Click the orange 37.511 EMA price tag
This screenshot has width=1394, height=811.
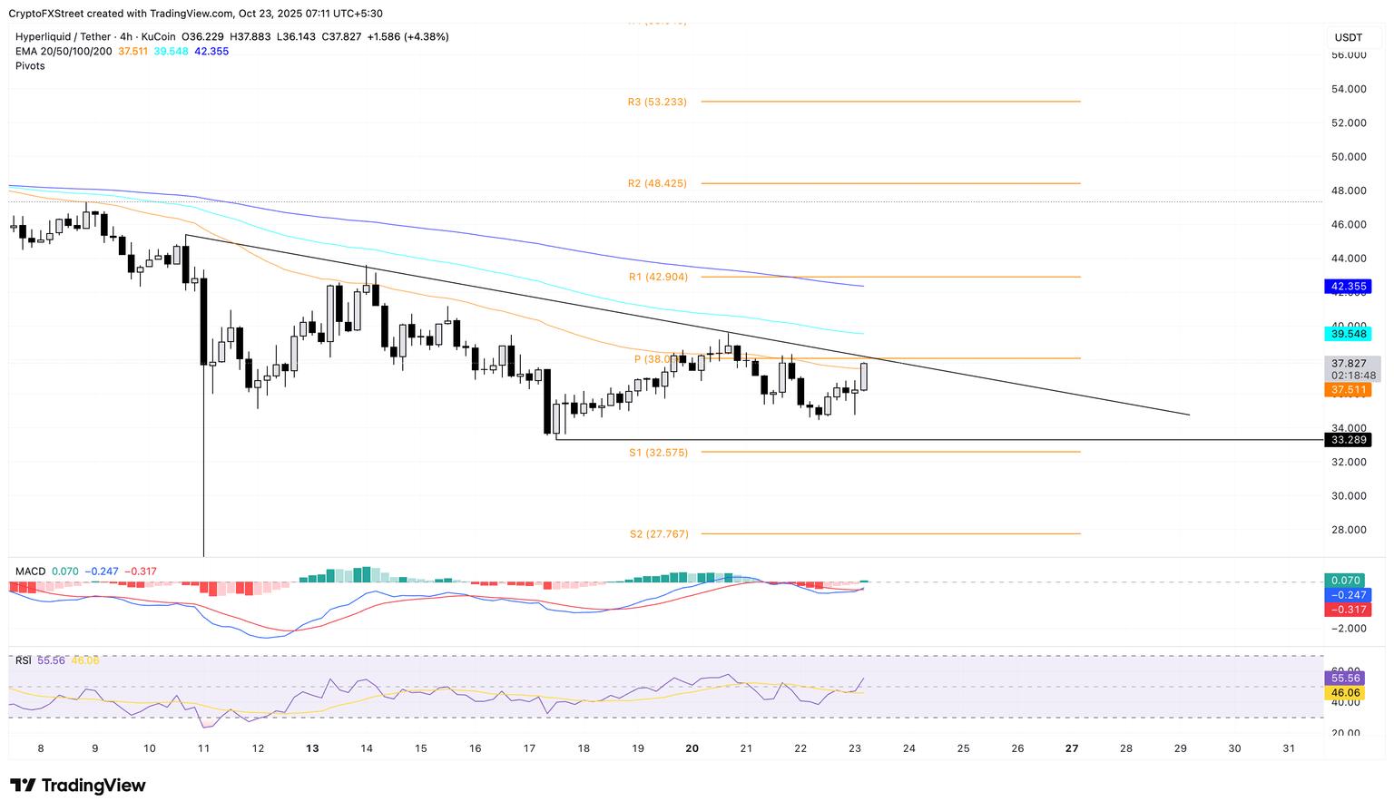1348,390
